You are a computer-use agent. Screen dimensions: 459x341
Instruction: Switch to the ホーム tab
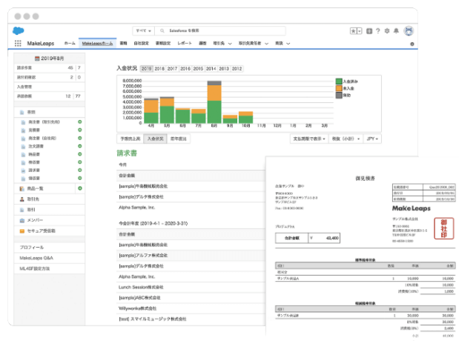coord(70,43)
